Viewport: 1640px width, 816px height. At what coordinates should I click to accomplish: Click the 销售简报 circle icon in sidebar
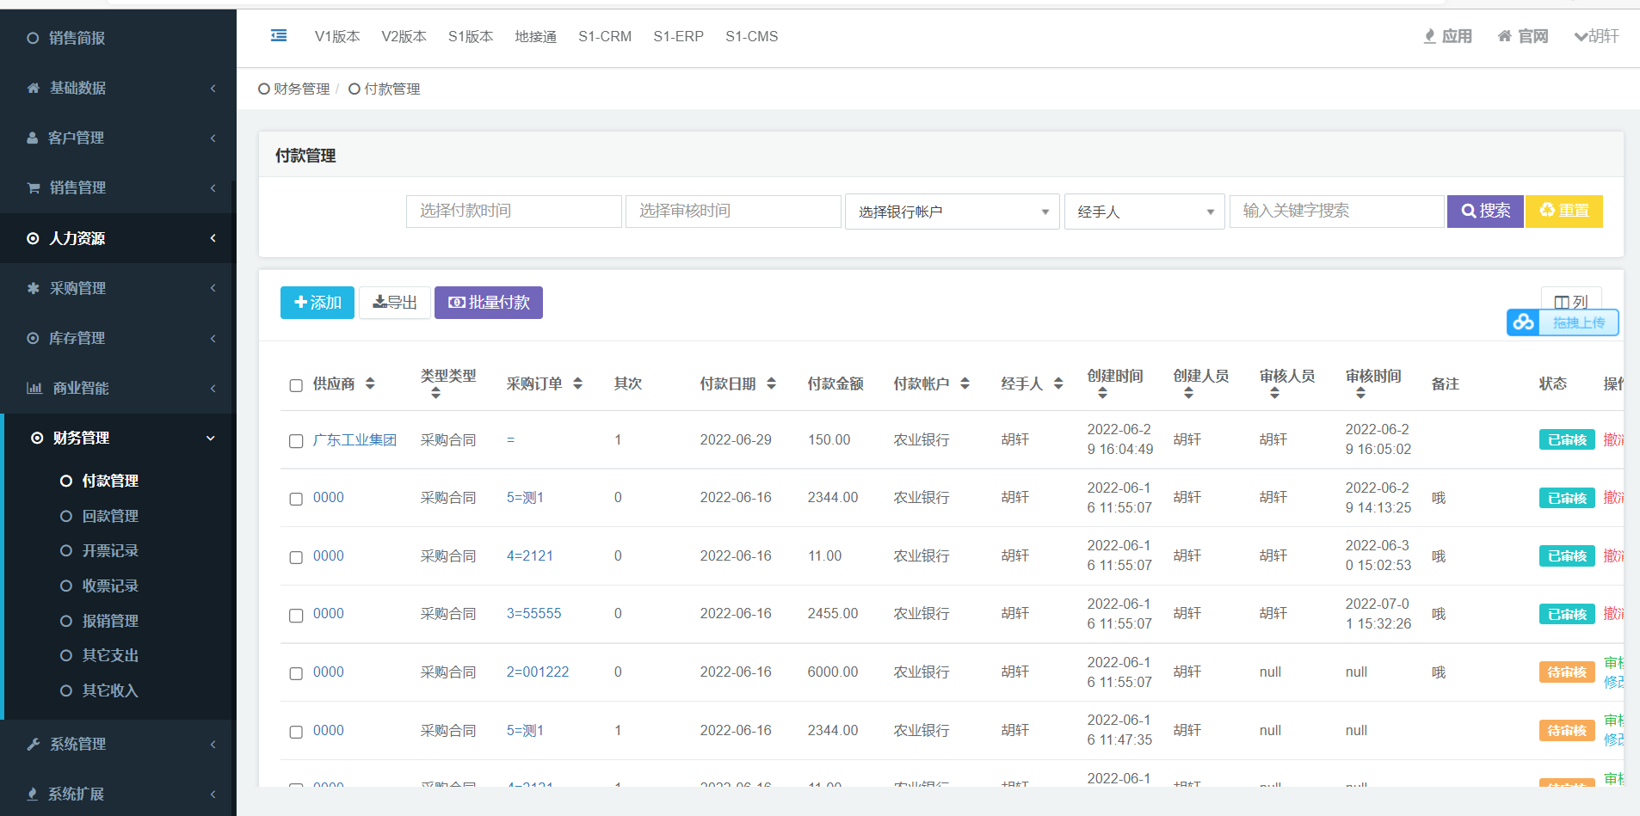tap(33, 38)
